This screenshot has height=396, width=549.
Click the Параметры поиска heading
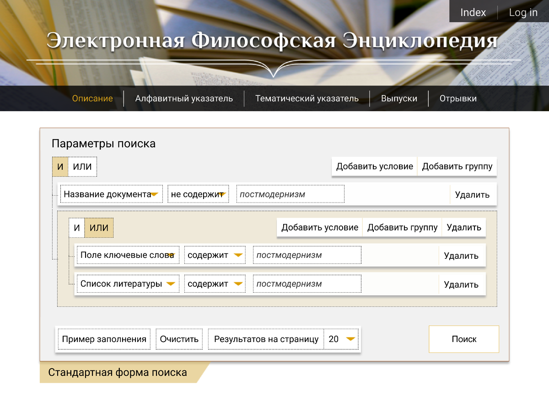(104, 144)
